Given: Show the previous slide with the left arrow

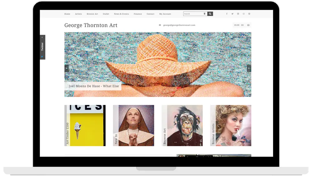Looking at the screenshot, I should (67, 68).
